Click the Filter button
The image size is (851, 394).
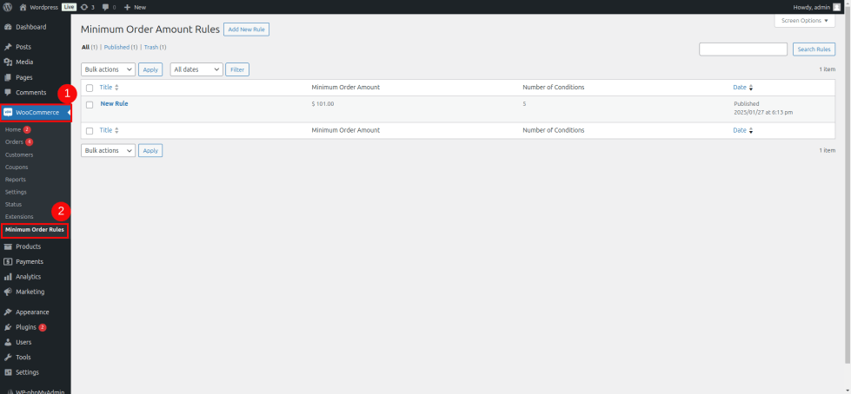237,69
